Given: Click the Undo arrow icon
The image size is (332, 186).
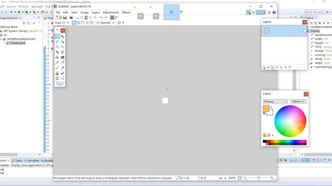Looking at the screenshot, I should (101, 18).
